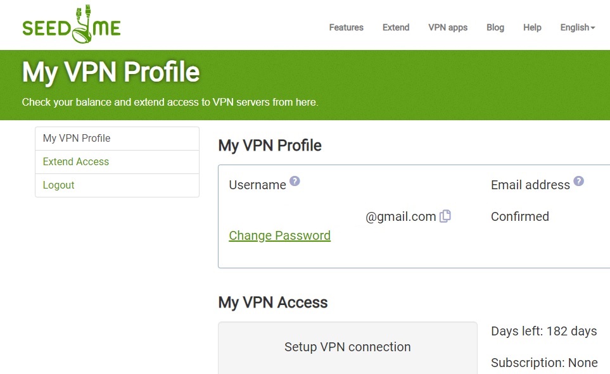
Task: Open the Help page in header
Action: (x=532, y=28)
